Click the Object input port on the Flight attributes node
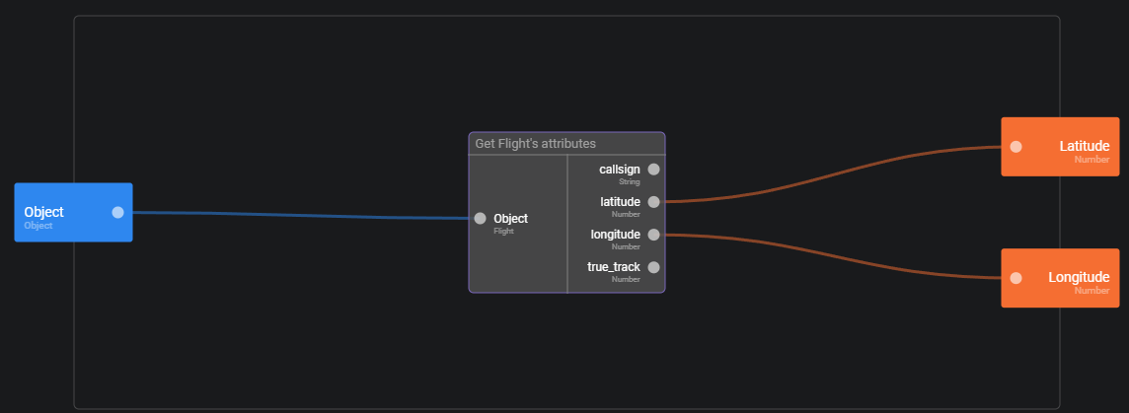This screenshot has width=1129, height=413. [x=480, y=219]
